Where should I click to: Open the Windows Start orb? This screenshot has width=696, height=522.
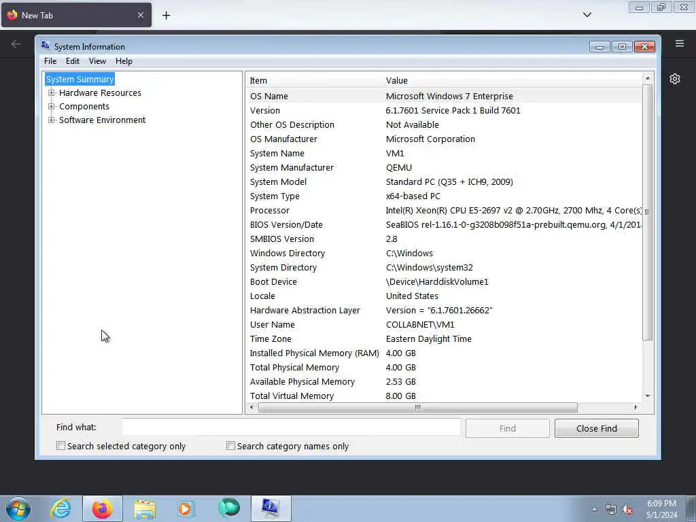tap(18, 508)
